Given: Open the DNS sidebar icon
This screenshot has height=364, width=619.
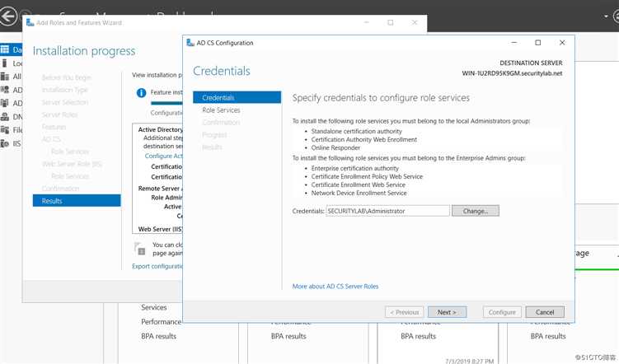Looking at the screenshot, I should [5, 117].
